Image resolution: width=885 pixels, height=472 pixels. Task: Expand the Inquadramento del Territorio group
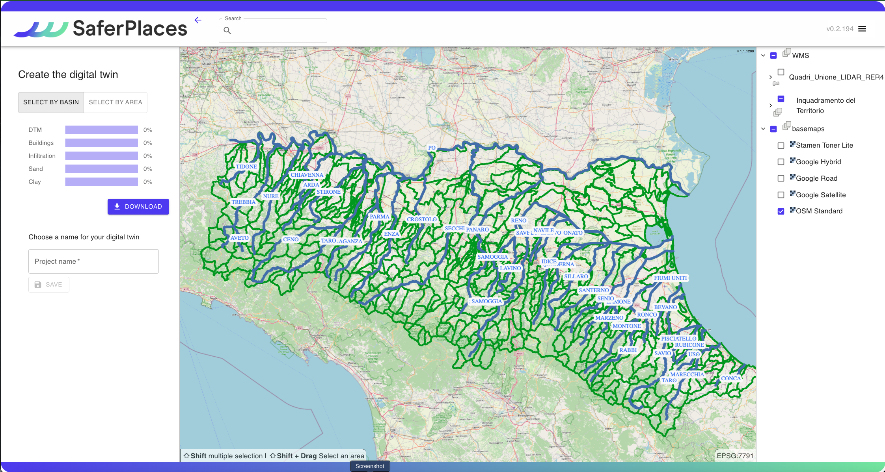click(x=770, y=106)
